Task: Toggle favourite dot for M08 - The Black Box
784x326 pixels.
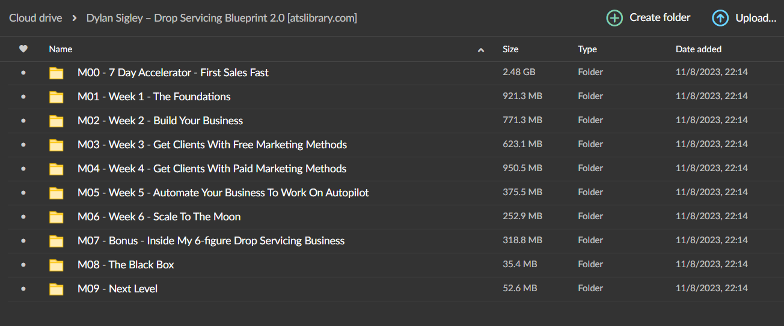Action: (x=23, y=265)
